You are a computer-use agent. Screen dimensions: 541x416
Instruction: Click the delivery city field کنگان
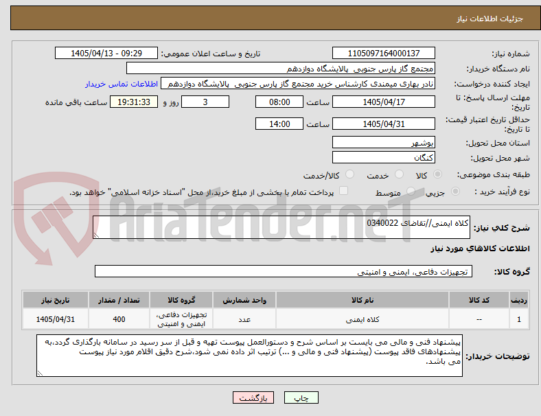coord(384,157)
